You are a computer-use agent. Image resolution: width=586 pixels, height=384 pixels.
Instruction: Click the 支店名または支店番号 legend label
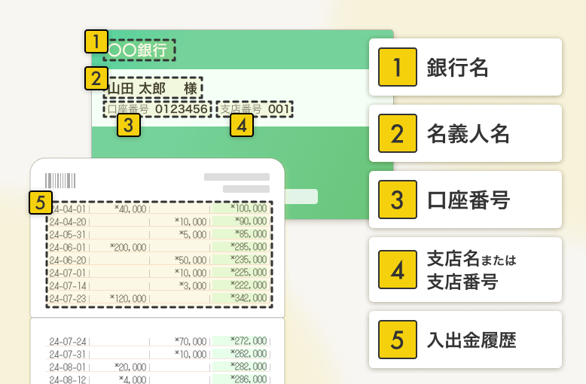click(472, 270)
